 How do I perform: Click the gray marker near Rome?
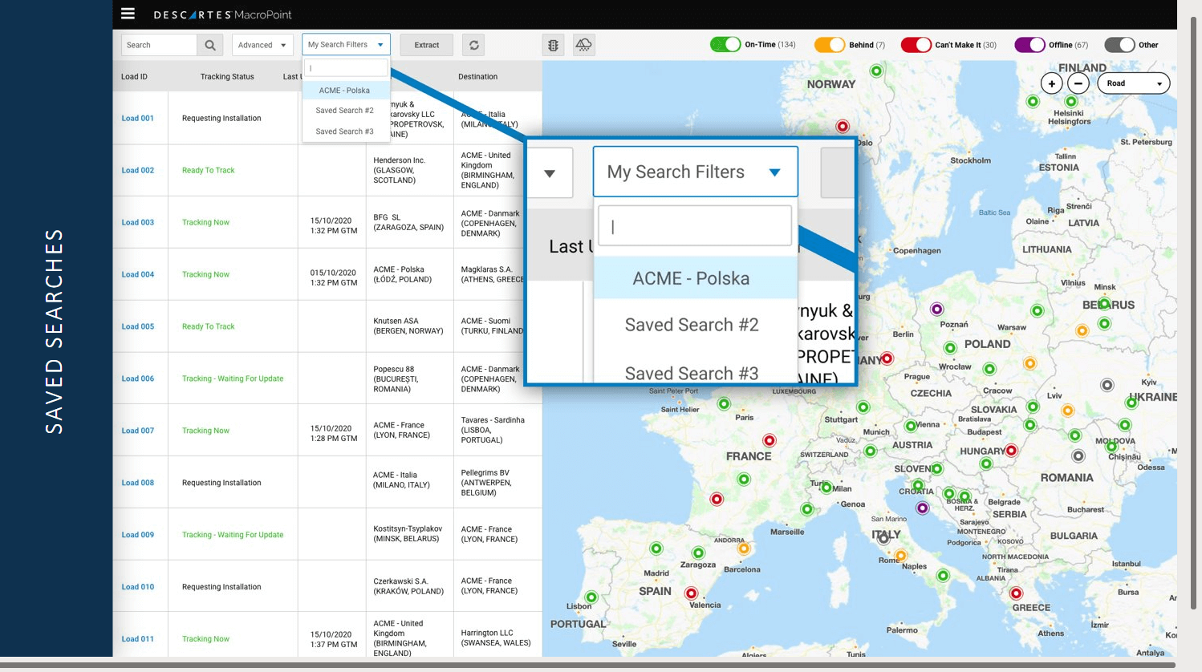883,539
